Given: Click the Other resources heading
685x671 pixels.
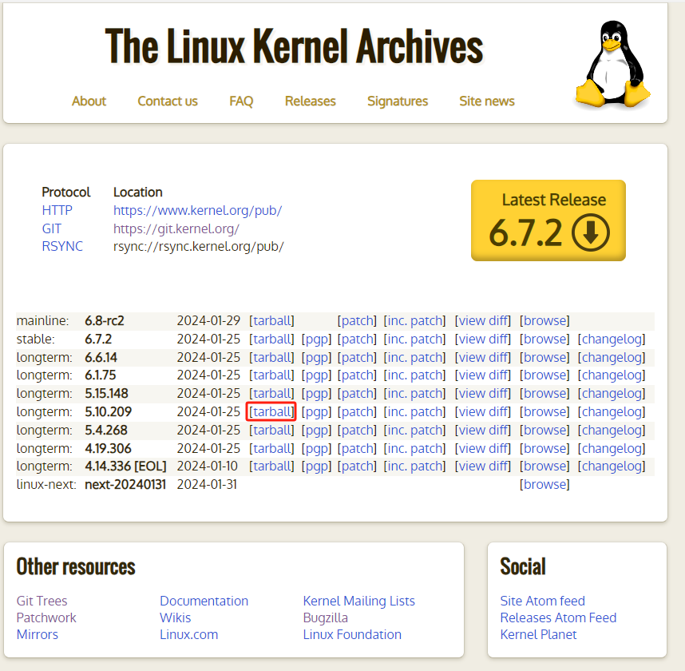Looking at the screenshot, I should click(76, 567).
